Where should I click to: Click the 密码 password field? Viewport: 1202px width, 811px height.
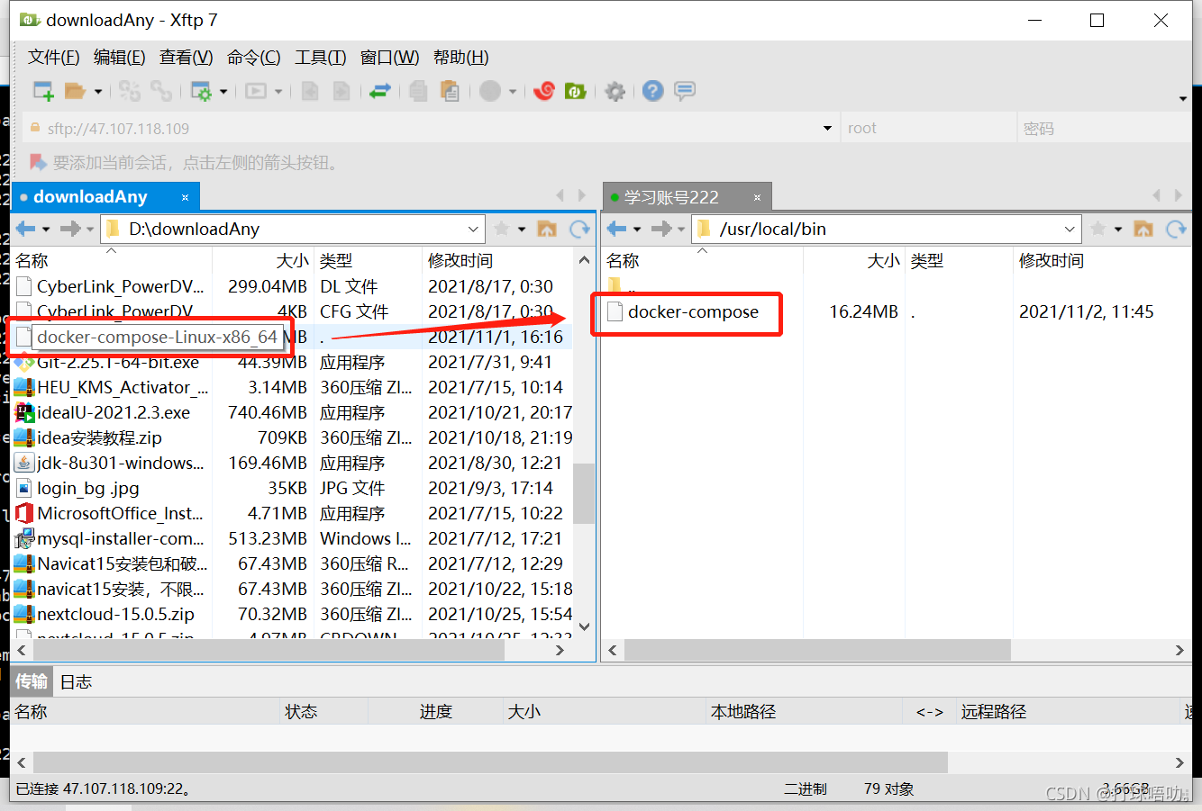point(1103,129)
